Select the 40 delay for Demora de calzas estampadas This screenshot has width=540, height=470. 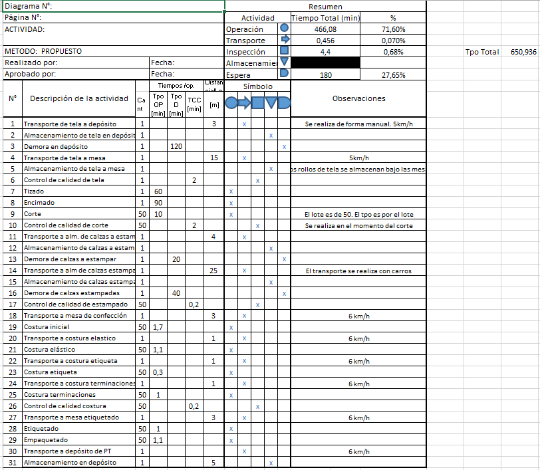tap(176, 293)
